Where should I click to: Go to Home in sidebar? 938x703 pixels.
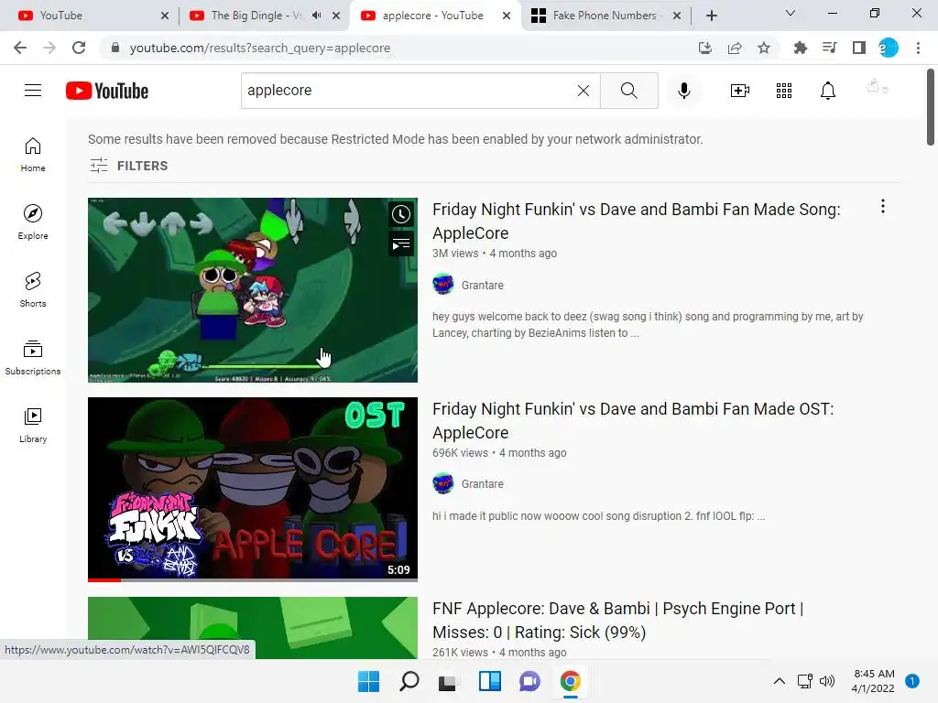click(33, 155)
